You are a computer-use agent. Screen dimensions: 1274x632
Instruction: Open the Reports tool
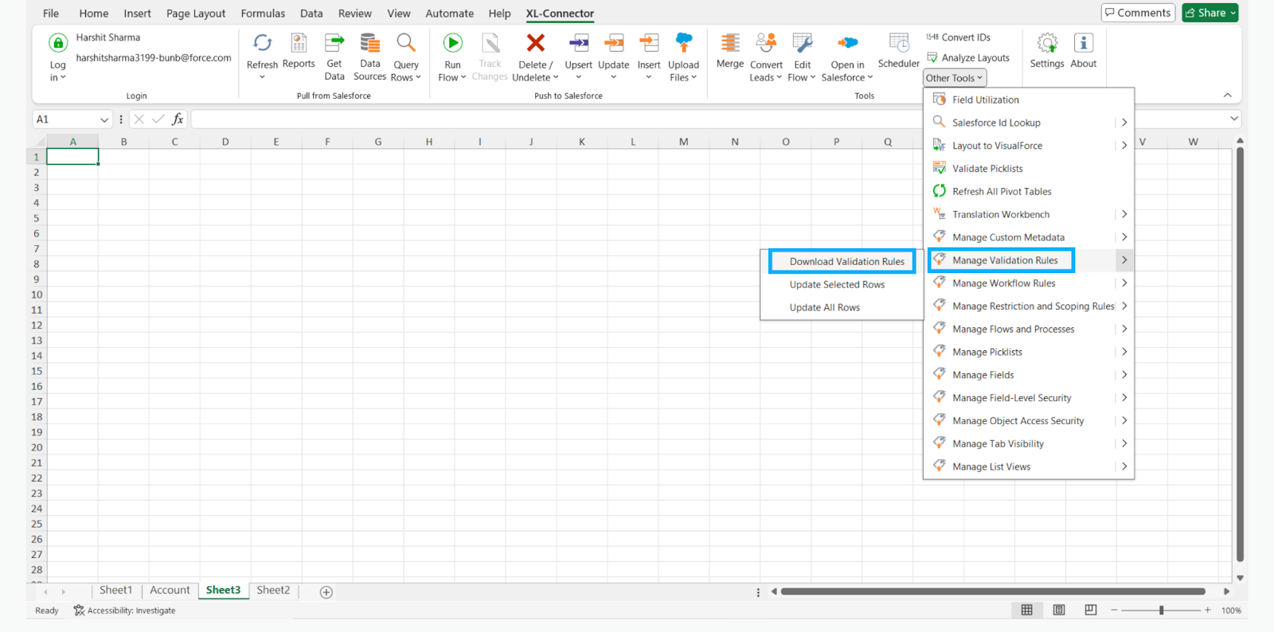(x=299, y=52)
